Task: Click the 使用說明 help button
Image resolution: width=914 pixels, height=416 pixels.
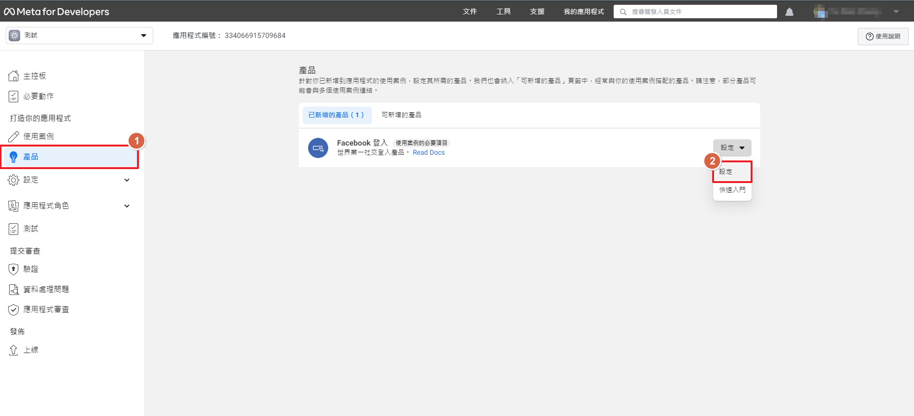Action: tap(883, 37)
